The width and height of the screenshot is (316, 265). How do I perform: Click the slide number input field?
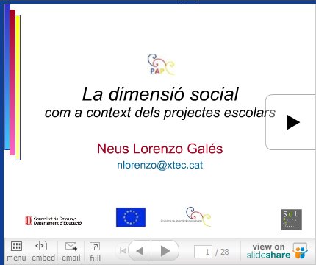click(x=203, y=252)
